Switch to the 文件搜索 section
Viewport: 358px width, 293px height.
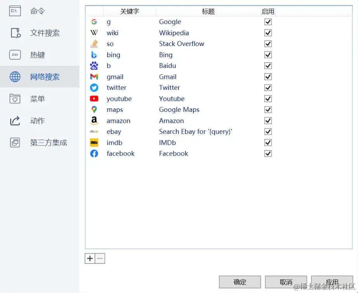coord(40,33)
